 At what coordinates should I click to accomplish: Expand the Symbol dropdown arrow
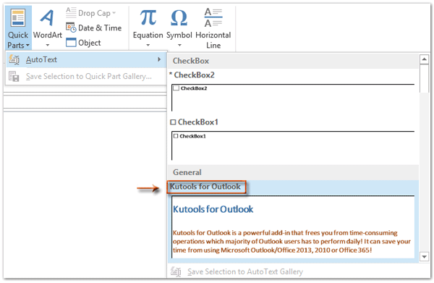click(179, 45)
